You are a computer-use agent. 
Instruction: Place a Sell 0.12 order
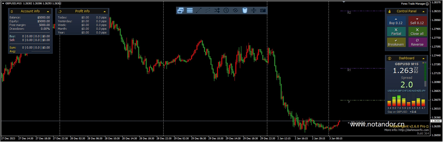(417, 21)
